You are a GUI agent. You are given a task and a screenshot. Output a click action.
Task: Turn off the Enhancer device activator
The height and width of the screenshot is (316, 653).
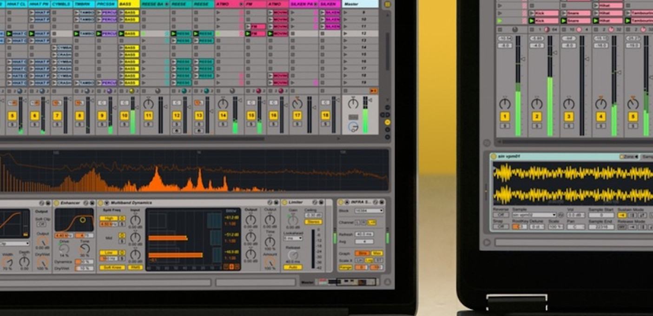point(56,203)
